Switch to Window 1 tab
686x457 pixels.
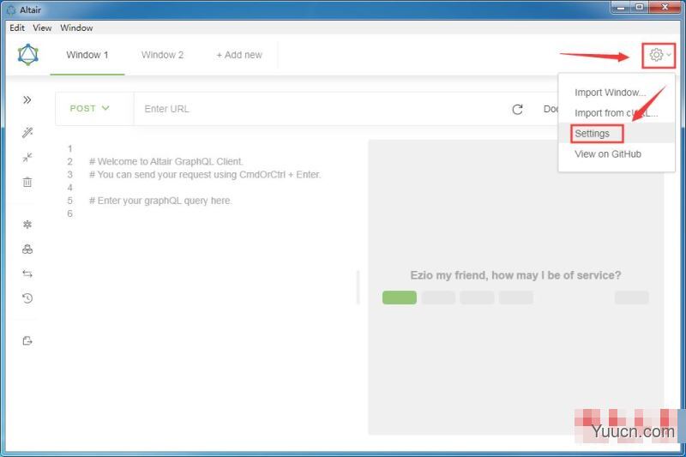[87, 55]
